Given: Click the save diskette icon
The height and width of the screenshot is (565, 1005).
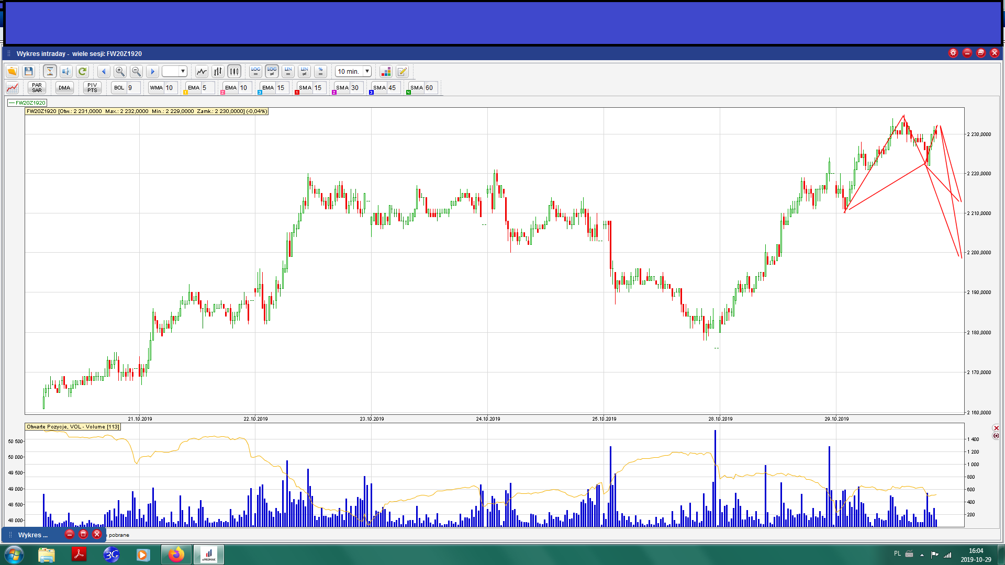Looking at the screenshot, I should (x=29, y=71).
